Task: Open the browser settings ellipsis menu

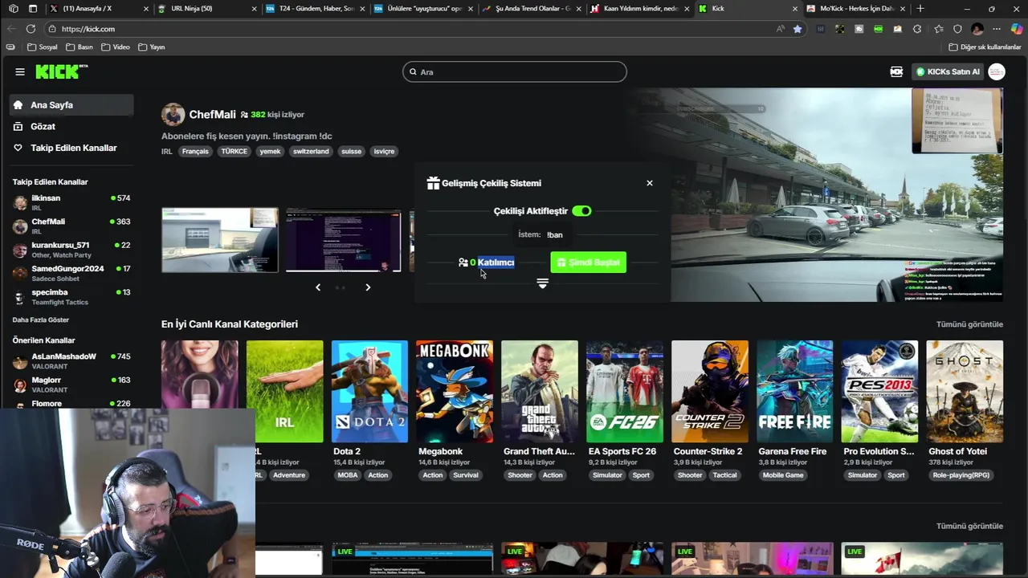Action: (997, 29)
